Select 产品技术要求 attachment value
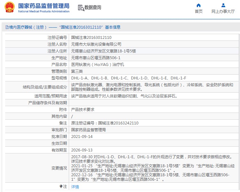 [x=83, y=110]
